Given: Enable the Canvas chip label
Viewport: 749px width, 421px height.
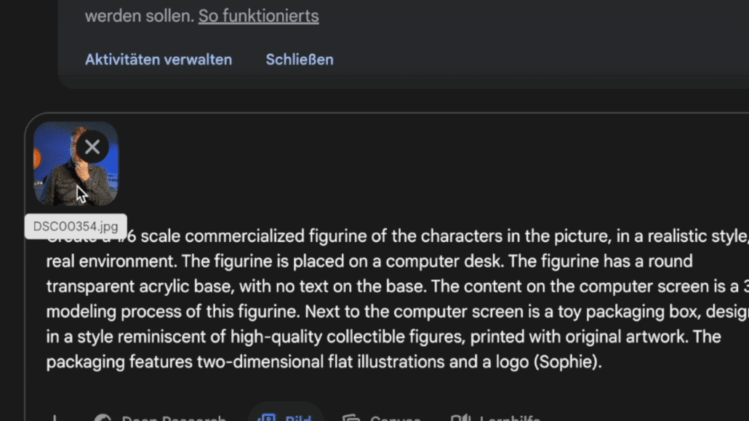Looking at the screenshot, I should click(x=395, y=417).
